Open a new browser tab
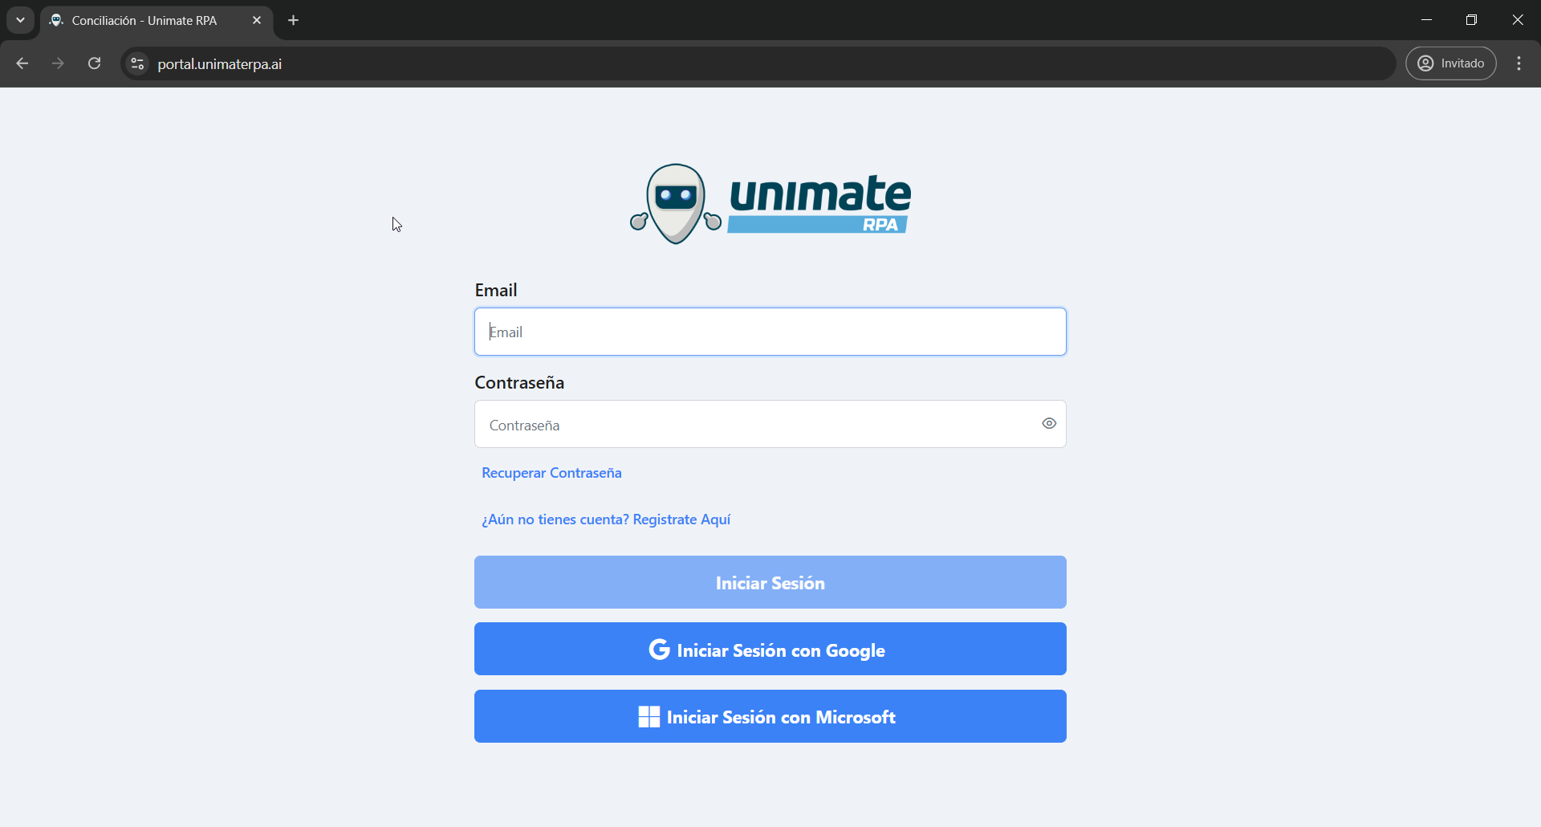The image size is (1541, 827). (294, 21)
